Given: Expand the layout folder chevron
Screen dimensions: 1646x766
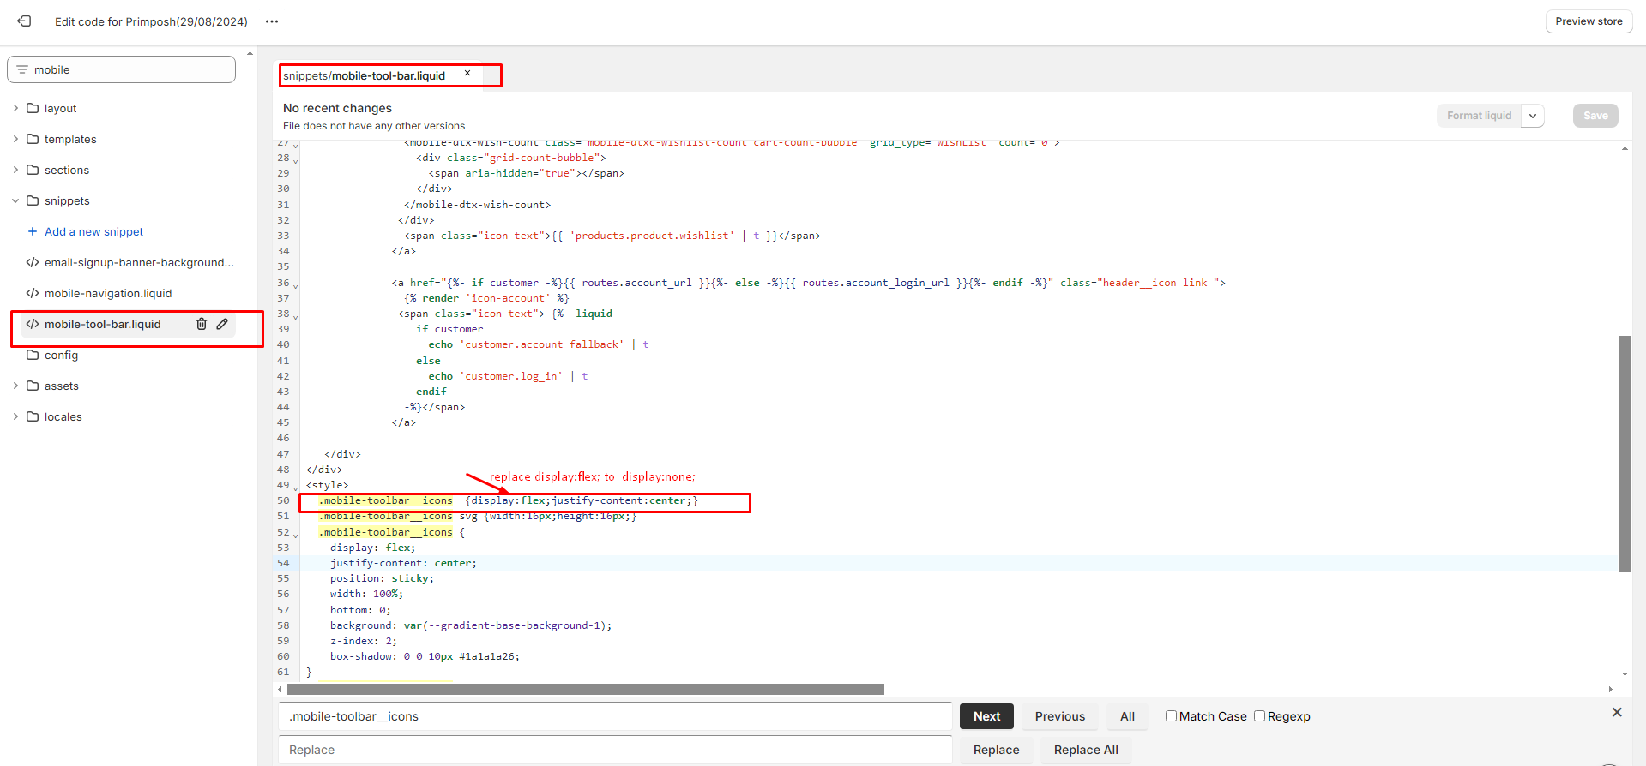Looking at the screenshot, I should coord(15,108).
